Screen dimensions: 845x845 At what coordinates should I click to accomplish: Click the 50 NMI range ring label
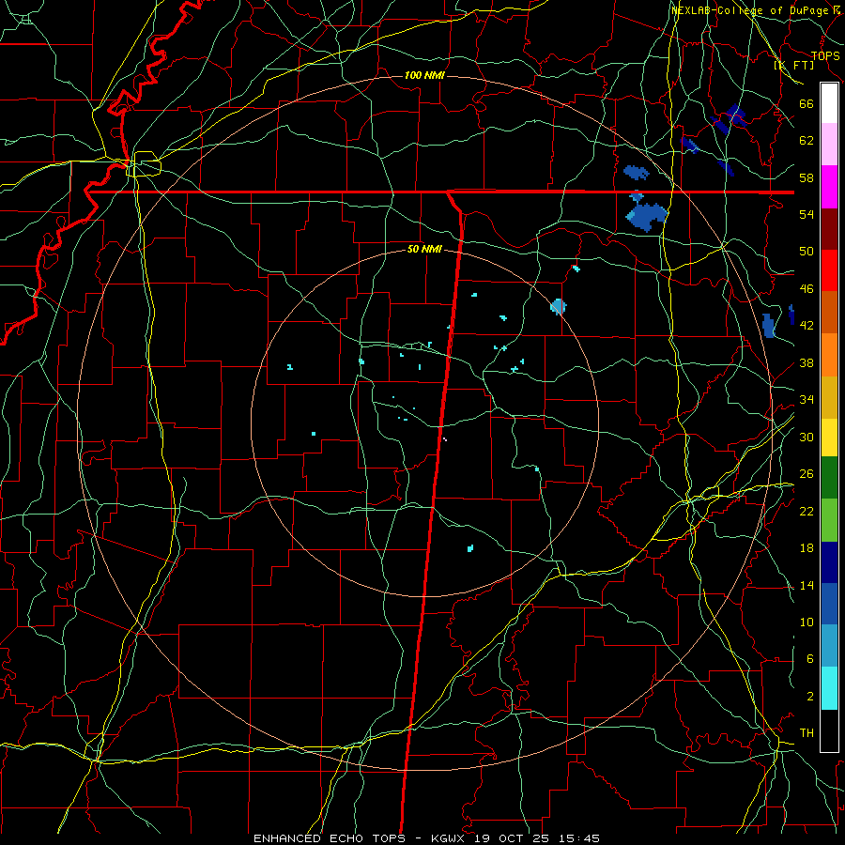point(424,249)
